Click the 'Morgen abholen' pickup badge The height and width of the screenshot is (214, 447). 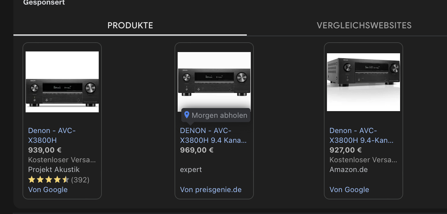click(x=216, y=115)
